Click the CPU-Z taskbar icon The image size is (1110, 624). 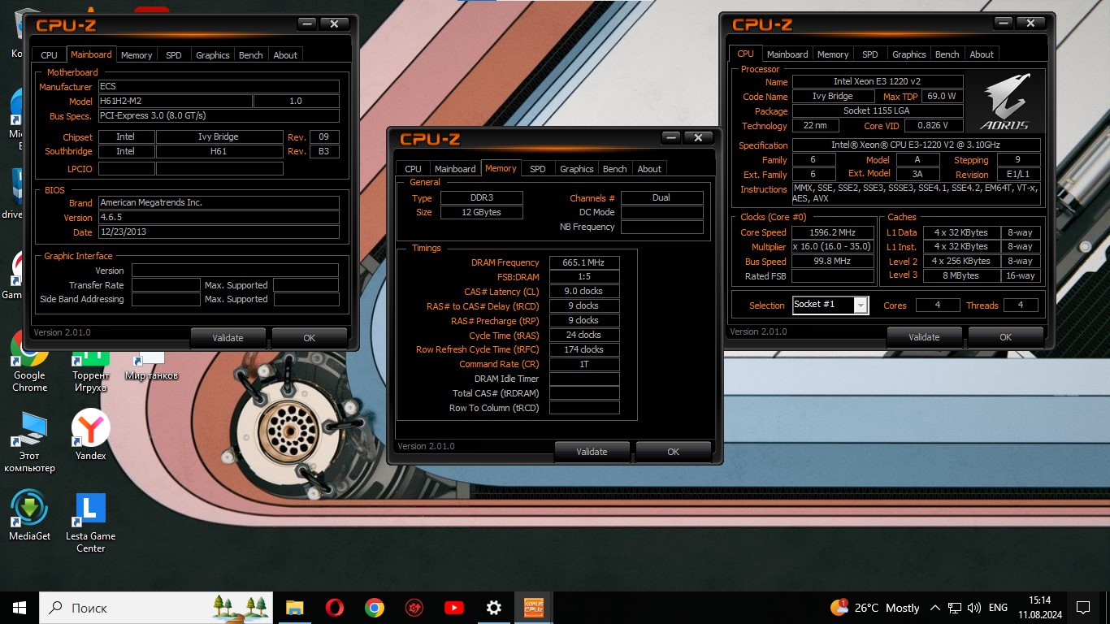(533, 608)
